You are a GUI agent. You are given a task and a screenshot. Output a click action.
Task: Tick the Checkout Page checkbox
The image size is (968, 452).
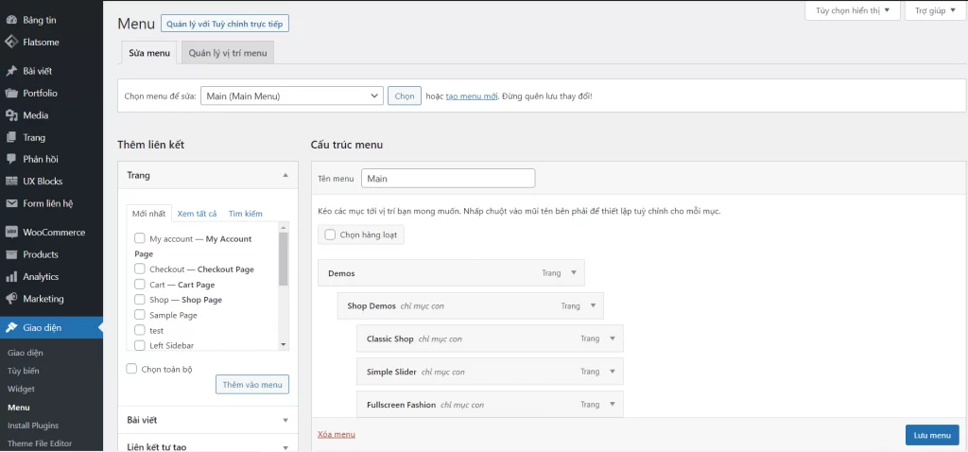(140, 269)
